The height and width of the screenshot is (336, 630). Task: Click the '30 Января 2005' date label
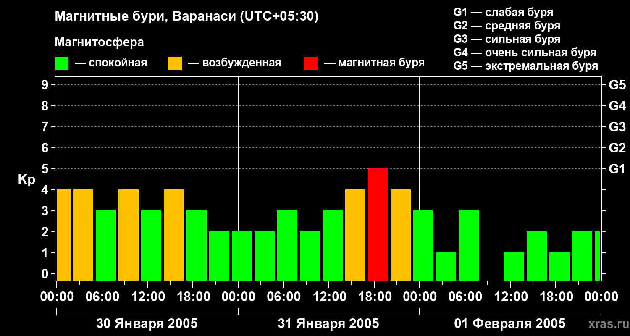147,324
